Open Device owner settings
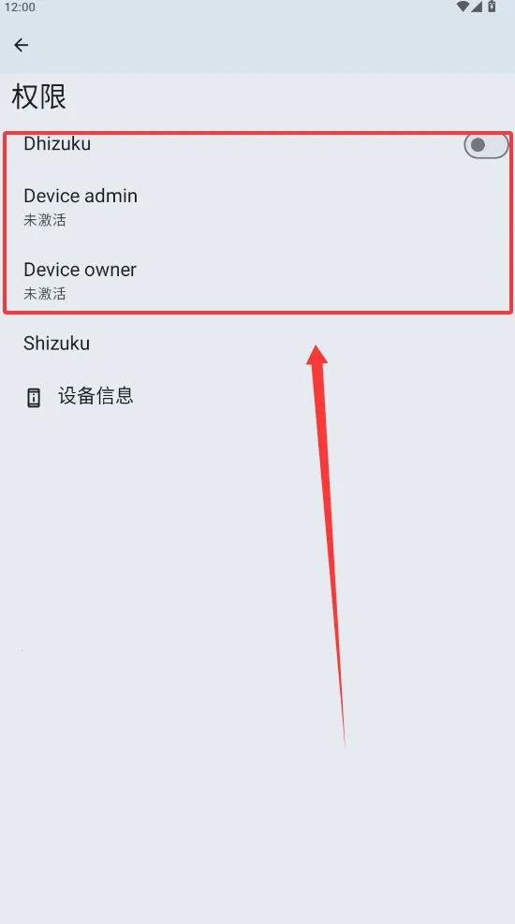The width and height of the screenshot is (515, 924). click(257, 281)
